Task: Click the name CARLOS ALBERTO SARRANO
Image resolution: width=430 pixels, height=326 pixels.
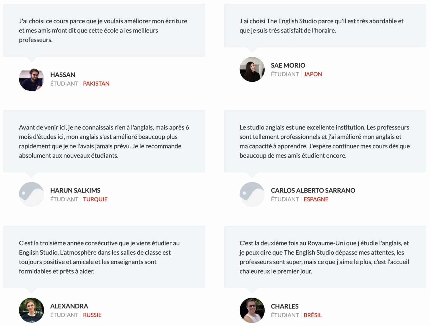Action: click(313, 191)
